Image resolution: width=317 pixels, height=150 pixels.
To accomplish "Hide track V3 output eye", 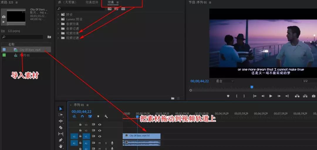I will pos(100,124).
